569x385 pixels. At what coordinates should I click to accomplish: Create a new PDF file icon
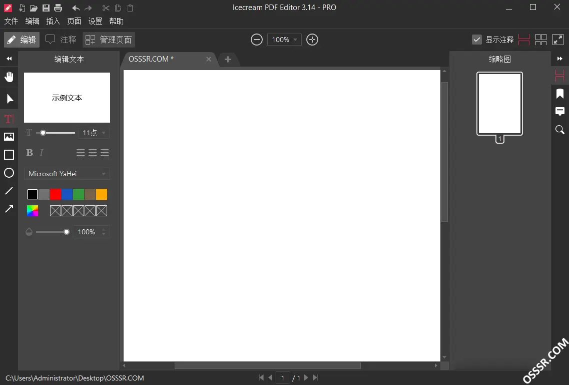(x=22, y=8)
